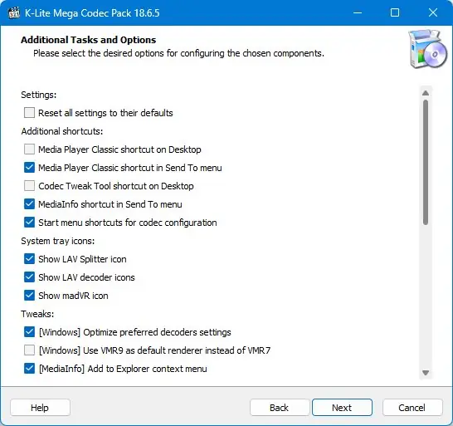Viewport: 453px width, 426px height.
Task: Click the 'Additional shortcuts:' section label
Action: [62, 131]
